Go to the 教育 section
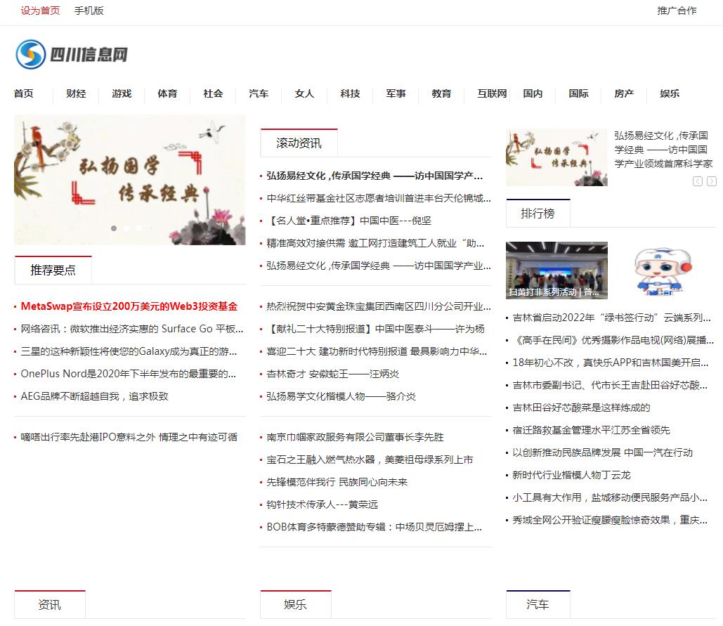Viewport: 723px width, 626px height. (x=441, y=93)
